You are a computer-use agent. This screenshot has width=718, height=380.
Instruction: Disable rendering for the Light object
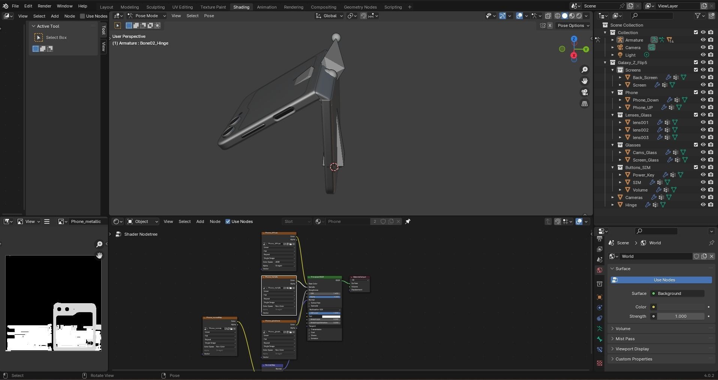click(x=711, y=55)
